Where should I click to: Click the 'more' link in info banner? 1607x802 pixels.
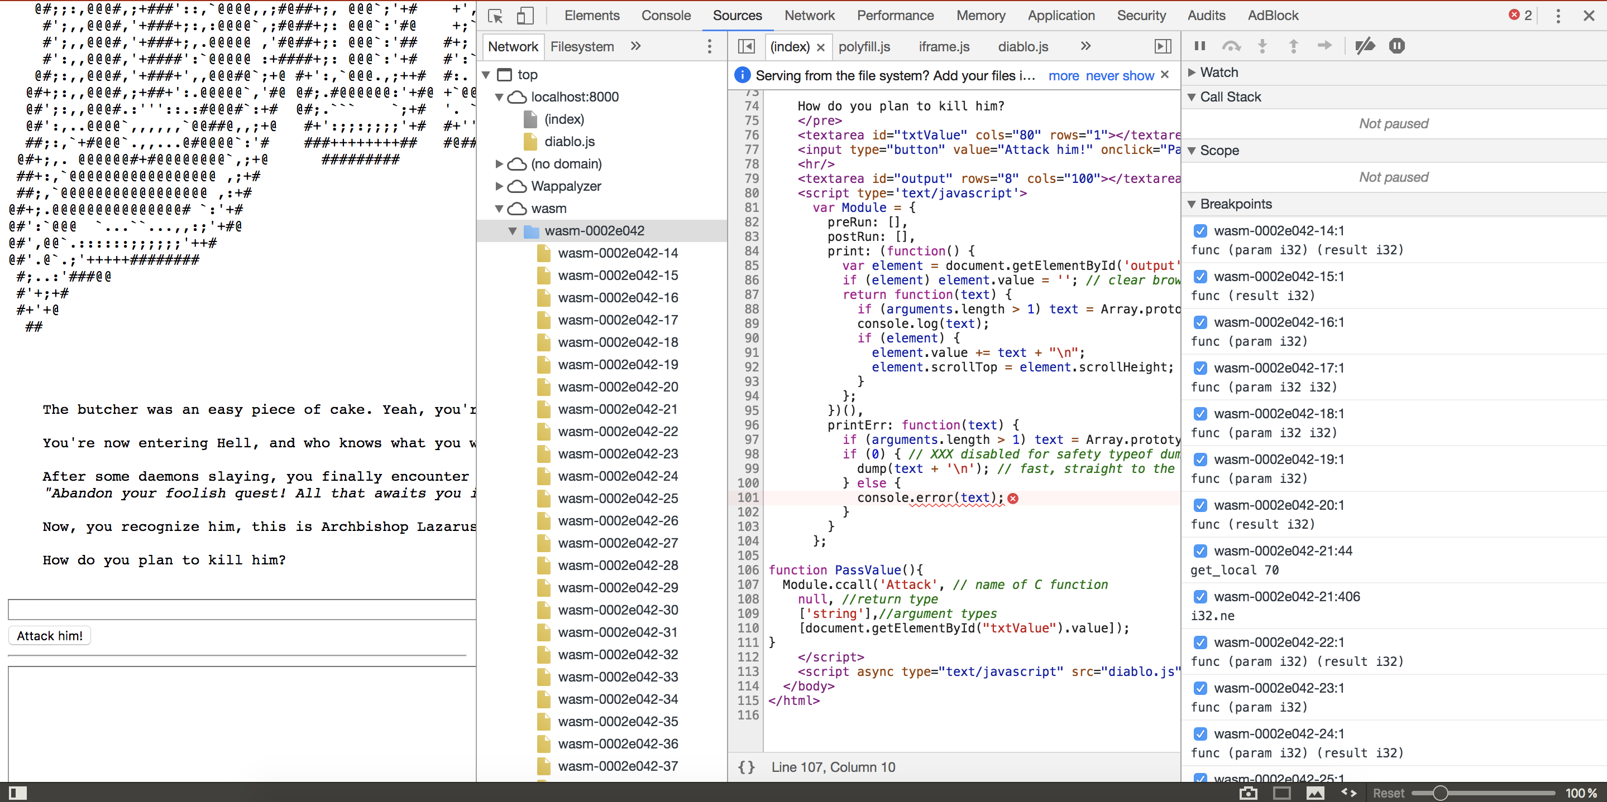tap(1064, 75)
